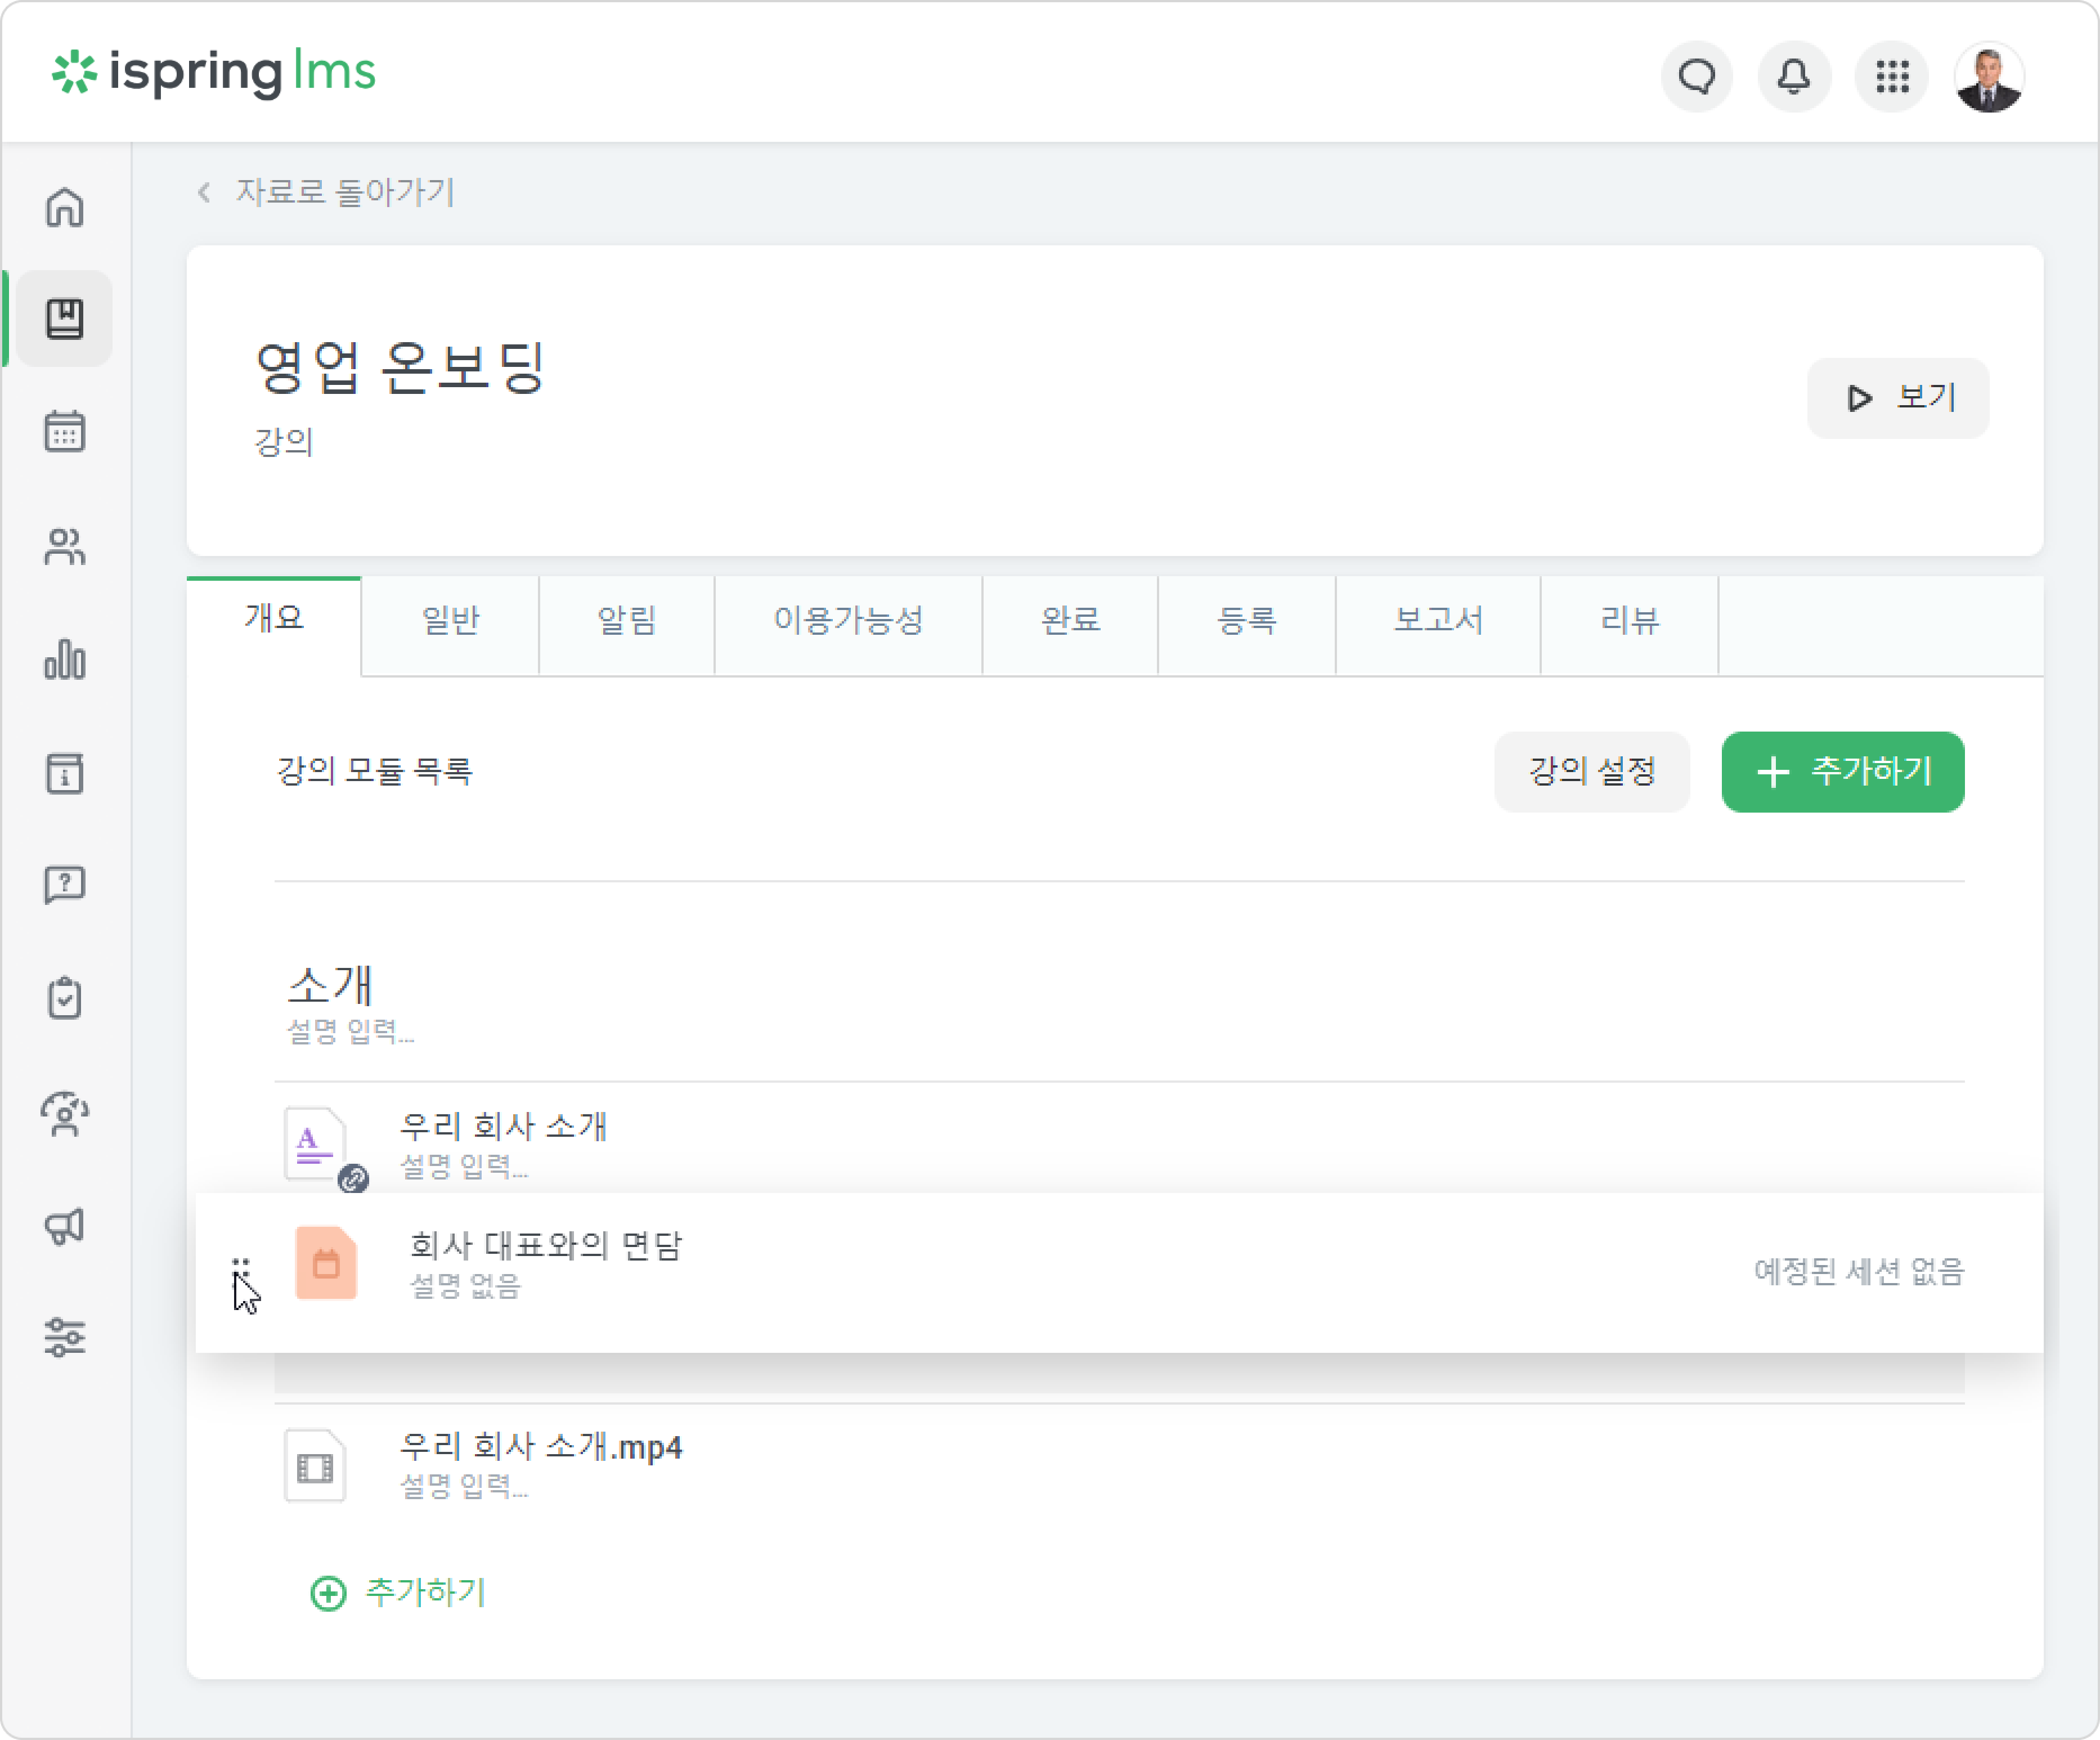
Task: Switch to the 보고서 tab
Action: (x=1438, y=621)
